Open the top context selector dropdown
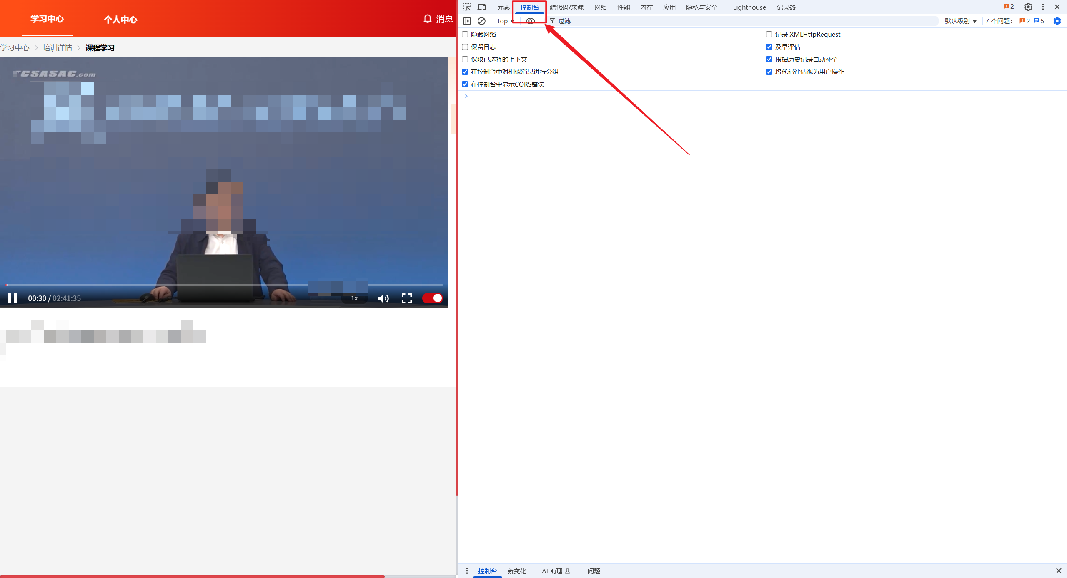Viewport: 1067px width, 578px height. tap(505, 21)
